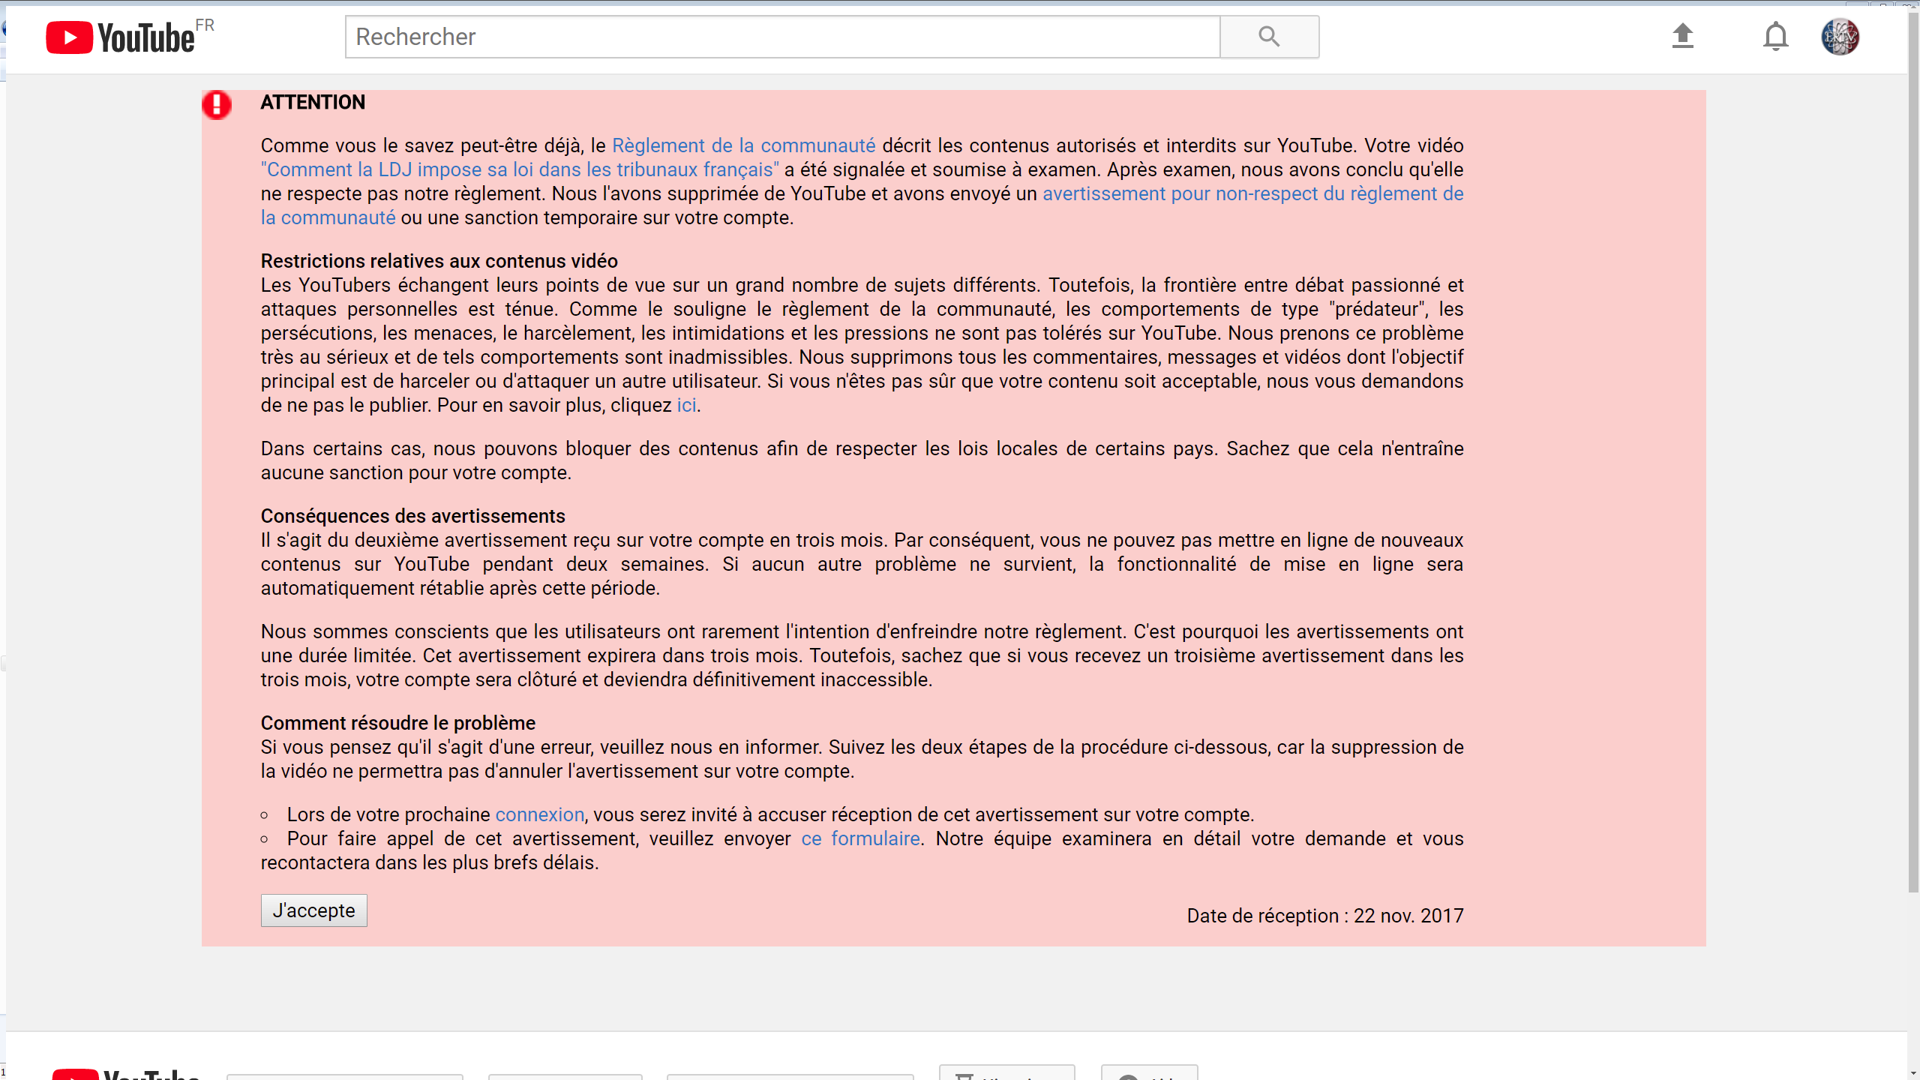Open the upload video arrow icon
The height and width of the screenshot is (1080, 1920).
tap(1683, 36)
